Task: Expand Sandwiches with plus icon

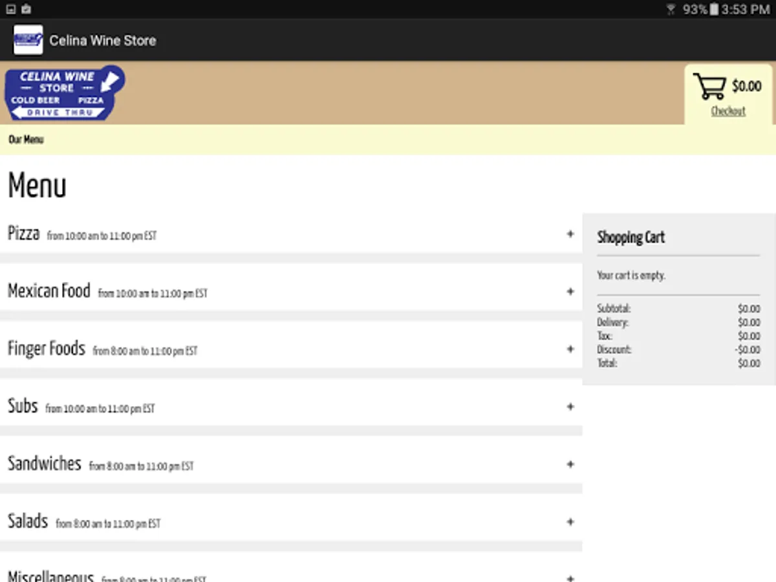Action: [x=570, y=464]
